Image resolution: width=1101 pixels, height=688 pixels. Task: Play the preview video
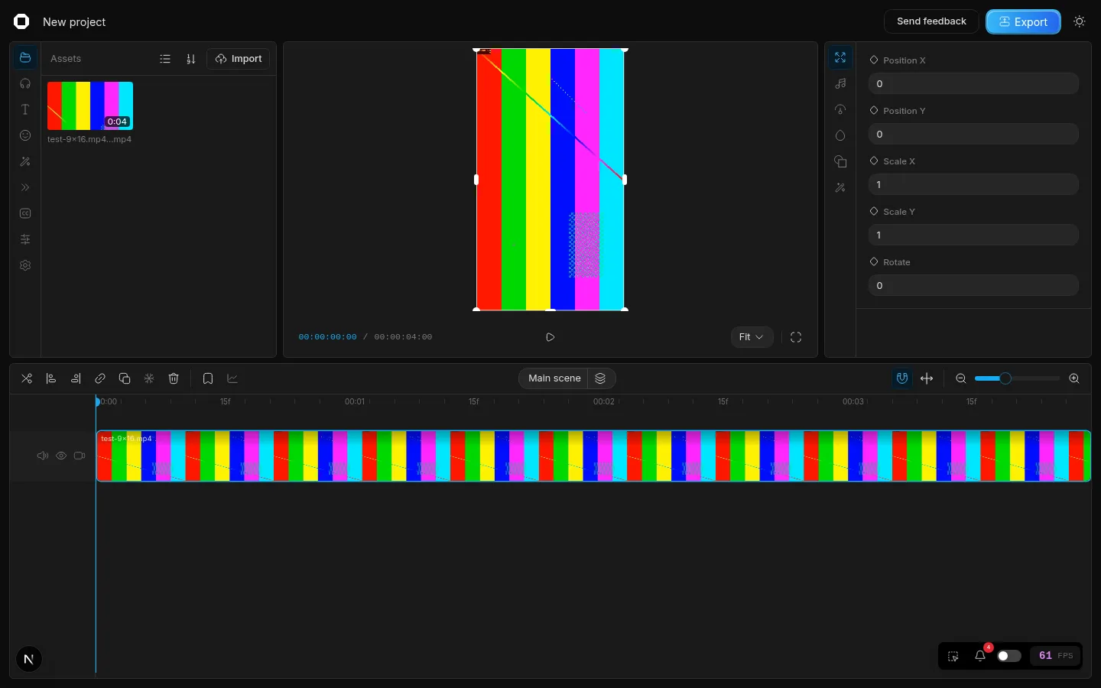550,337
